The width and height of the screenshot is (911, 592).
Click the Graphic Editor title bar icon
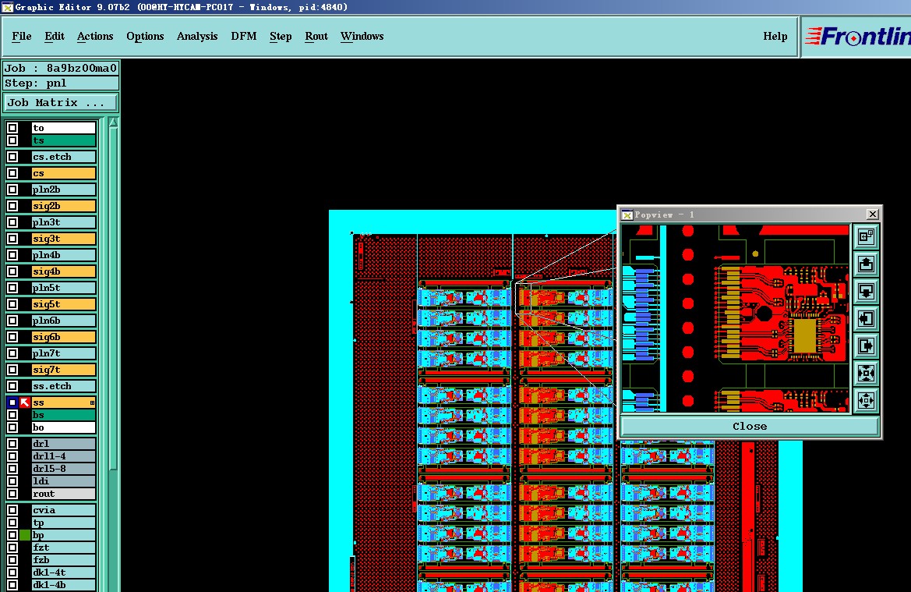pos(7,7)
